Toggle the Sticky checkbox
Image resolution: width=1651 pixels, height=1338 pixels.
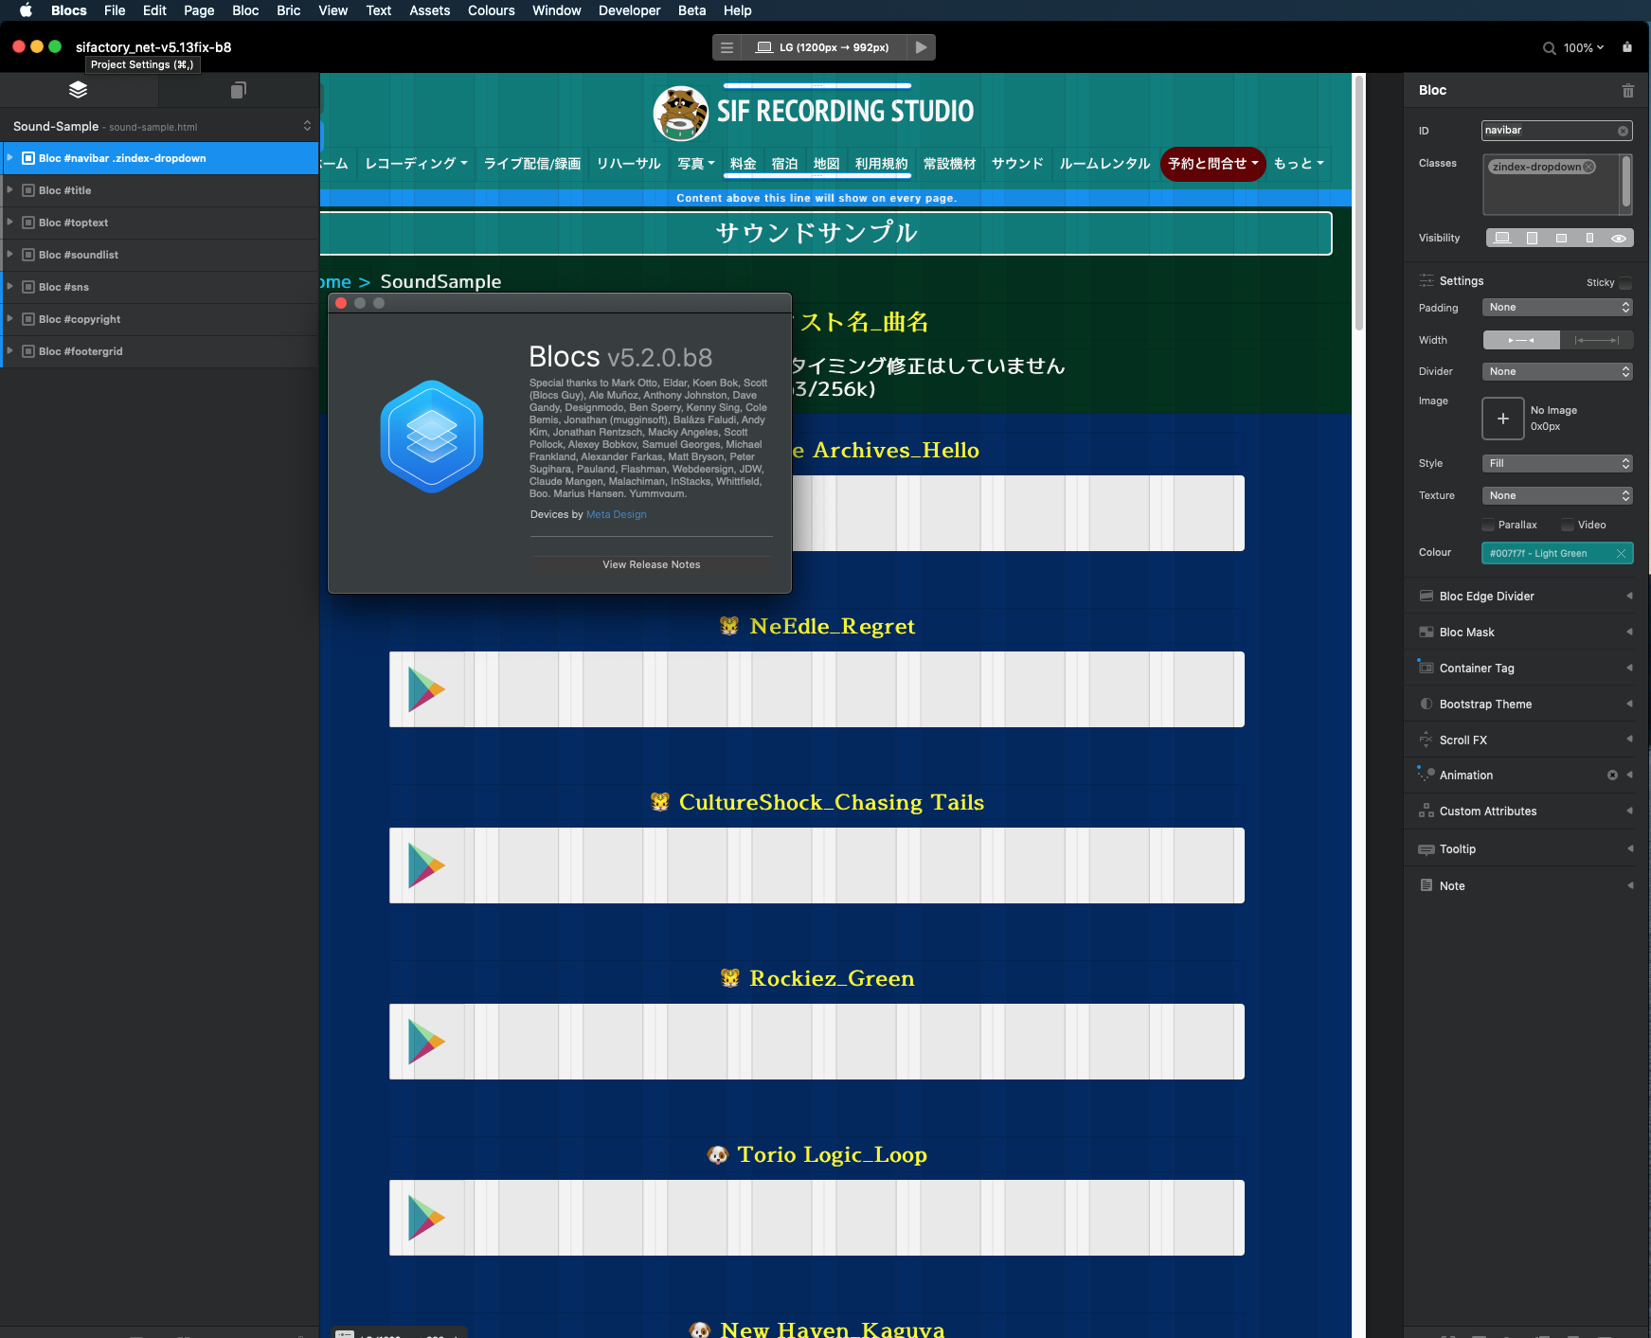1625,282
